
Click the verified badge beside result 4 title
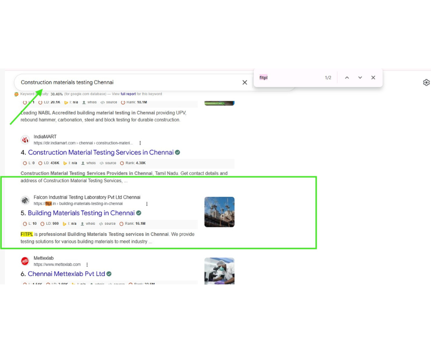pos(177,152)
